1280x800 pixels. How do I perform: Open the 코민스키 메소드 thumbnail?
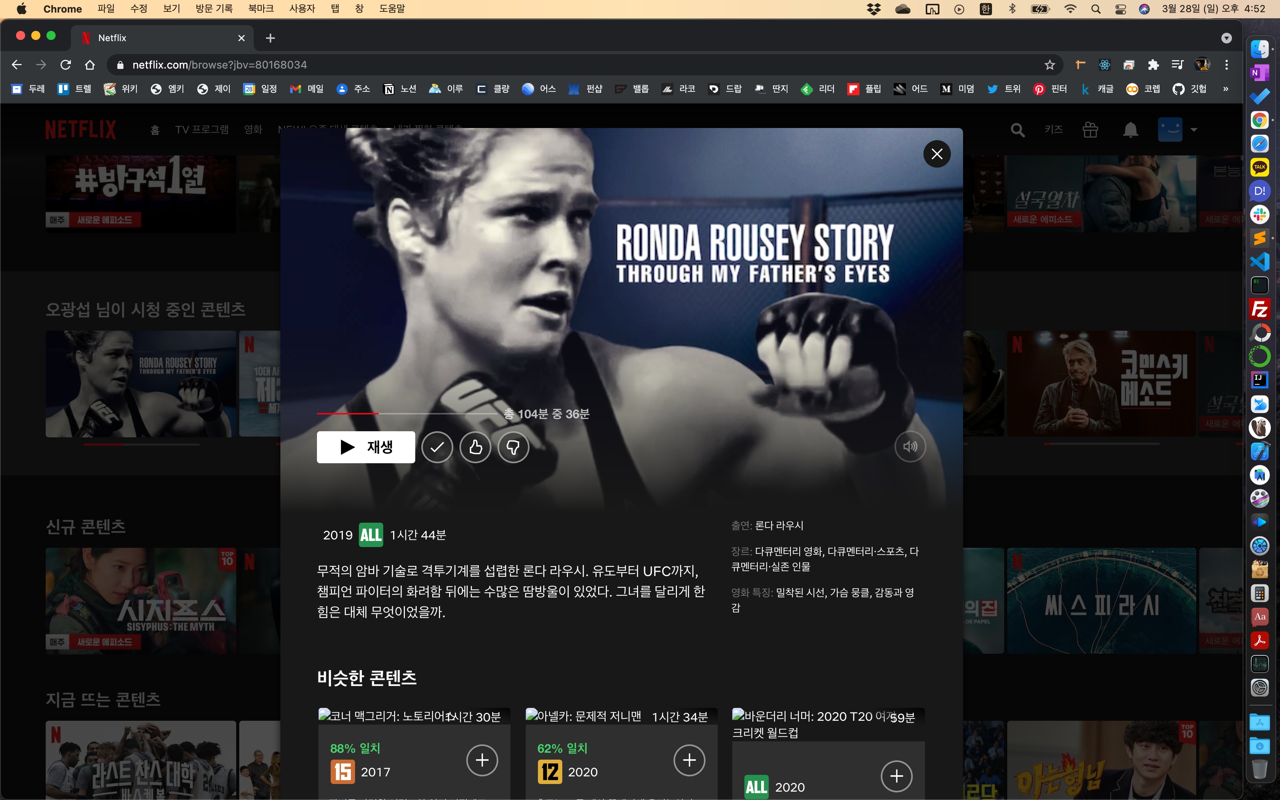1101,384
